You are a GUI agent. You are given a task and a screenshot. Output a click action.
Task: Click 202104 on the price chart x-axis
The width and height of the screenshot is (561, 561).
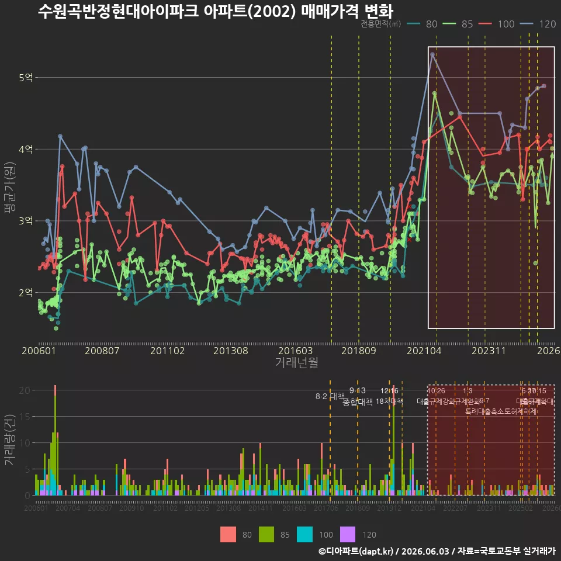click(424, 351)
